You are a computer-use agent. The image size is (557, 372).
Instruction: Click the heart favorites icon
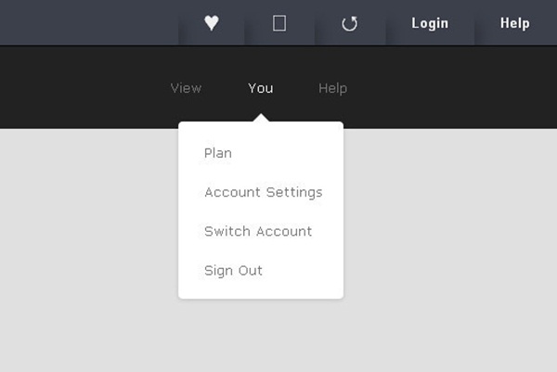pyautogui.click(x=212, y=23)
